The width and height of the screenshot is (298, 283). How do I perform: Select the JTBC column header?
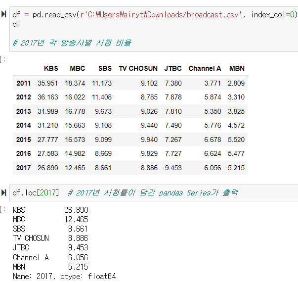[173, 68]
